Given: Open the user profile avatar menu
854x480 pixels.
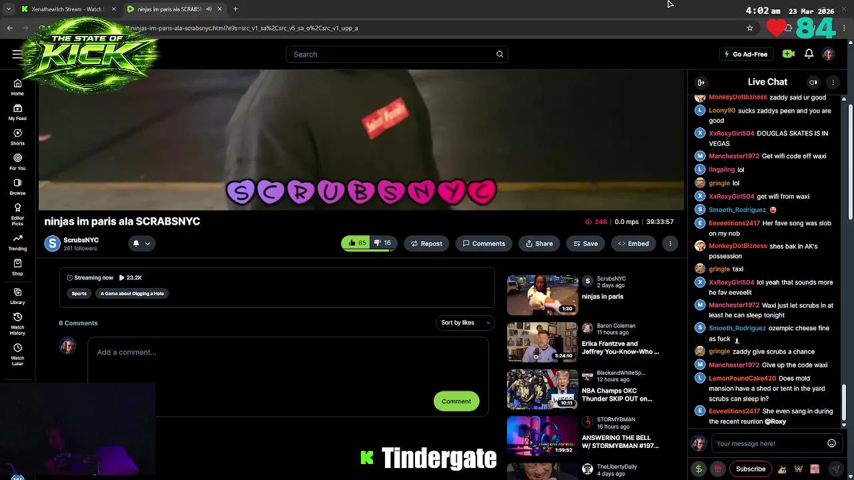Looking at the screenshot, I should click(x=828, y=54).
